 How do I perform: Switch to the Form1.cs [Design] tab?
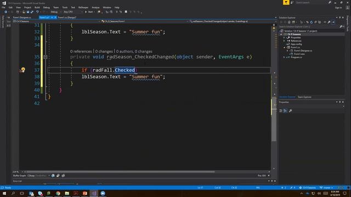tap(67, 17)
